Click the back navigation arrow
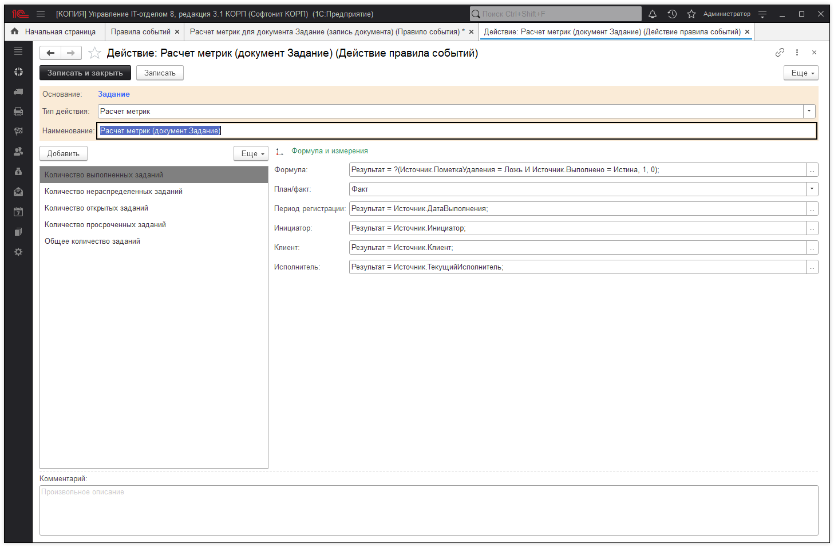The image size is (834, 547). pyautogui.click(x=50, y=53)
